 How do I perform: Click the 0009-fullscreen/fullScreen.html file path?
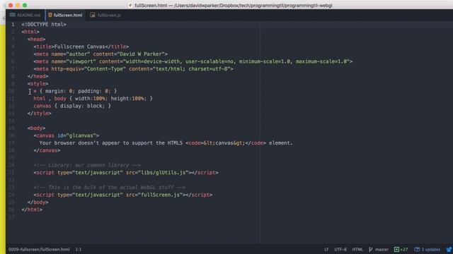point(39,249)
